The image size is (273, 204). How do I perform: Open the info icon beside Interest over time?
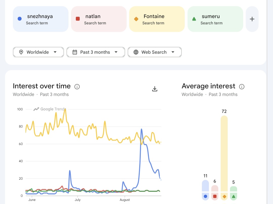(77, 86)
